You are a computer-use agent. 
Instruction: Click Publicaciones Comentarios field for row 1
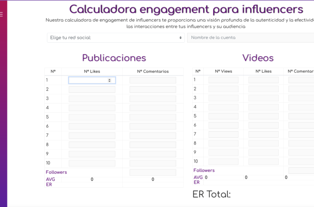click(153, 80)
